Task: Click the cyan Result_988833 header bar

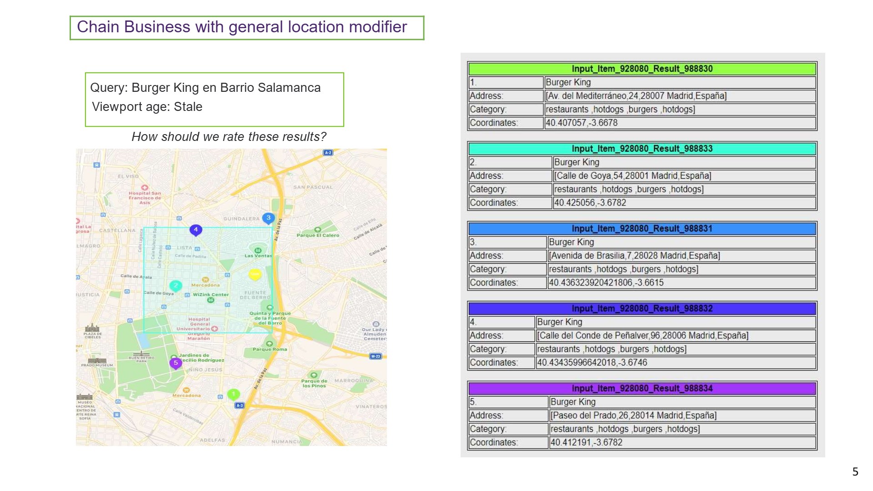Action: [642, 149]
